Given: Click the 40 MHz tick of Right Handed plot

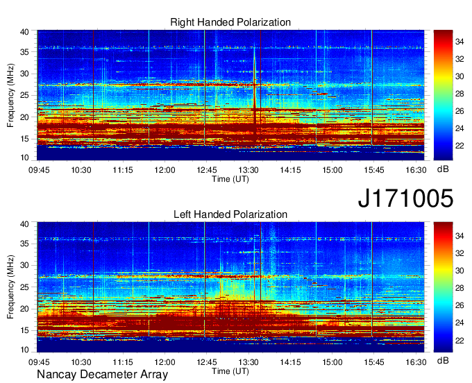Looking at the screenshot, I should point(25,32).
